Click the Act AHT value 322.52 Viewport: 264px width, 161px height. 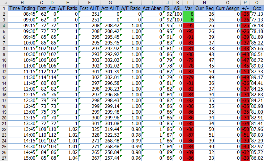coord(110,135)
